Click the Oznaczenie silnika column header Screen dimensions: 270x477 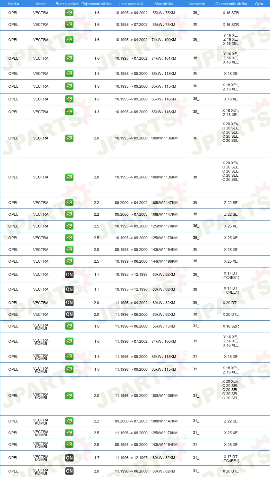tap(231, 4)
